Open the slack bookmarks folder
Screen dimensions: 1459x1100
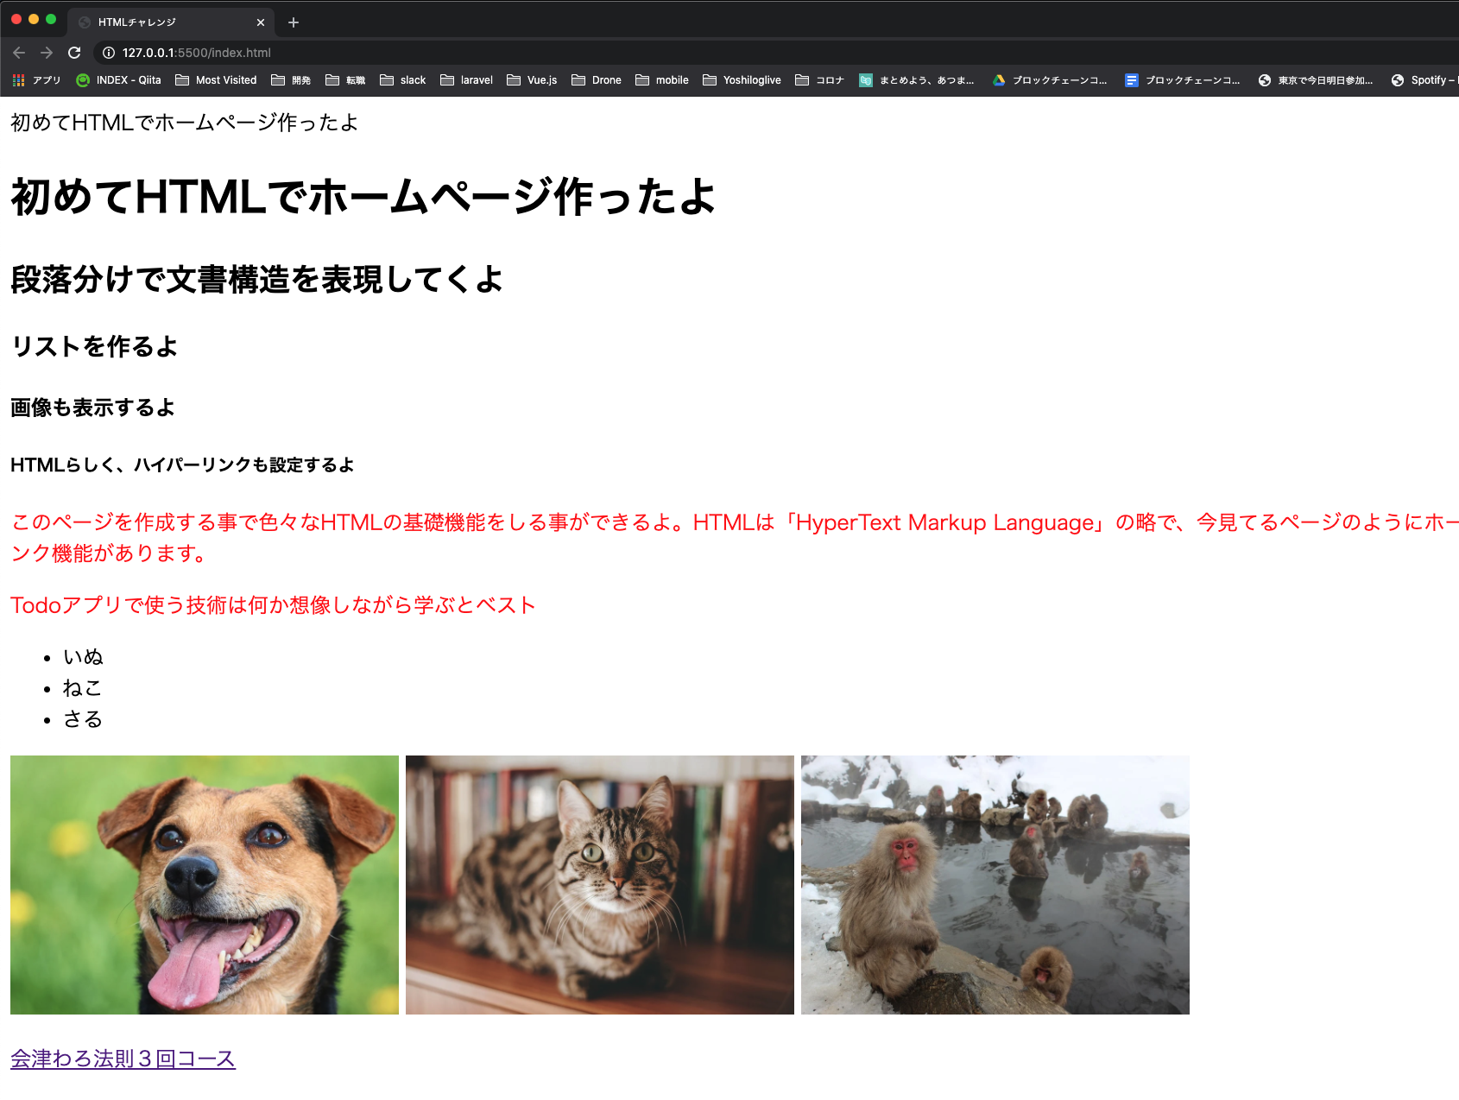pos(403,79)
